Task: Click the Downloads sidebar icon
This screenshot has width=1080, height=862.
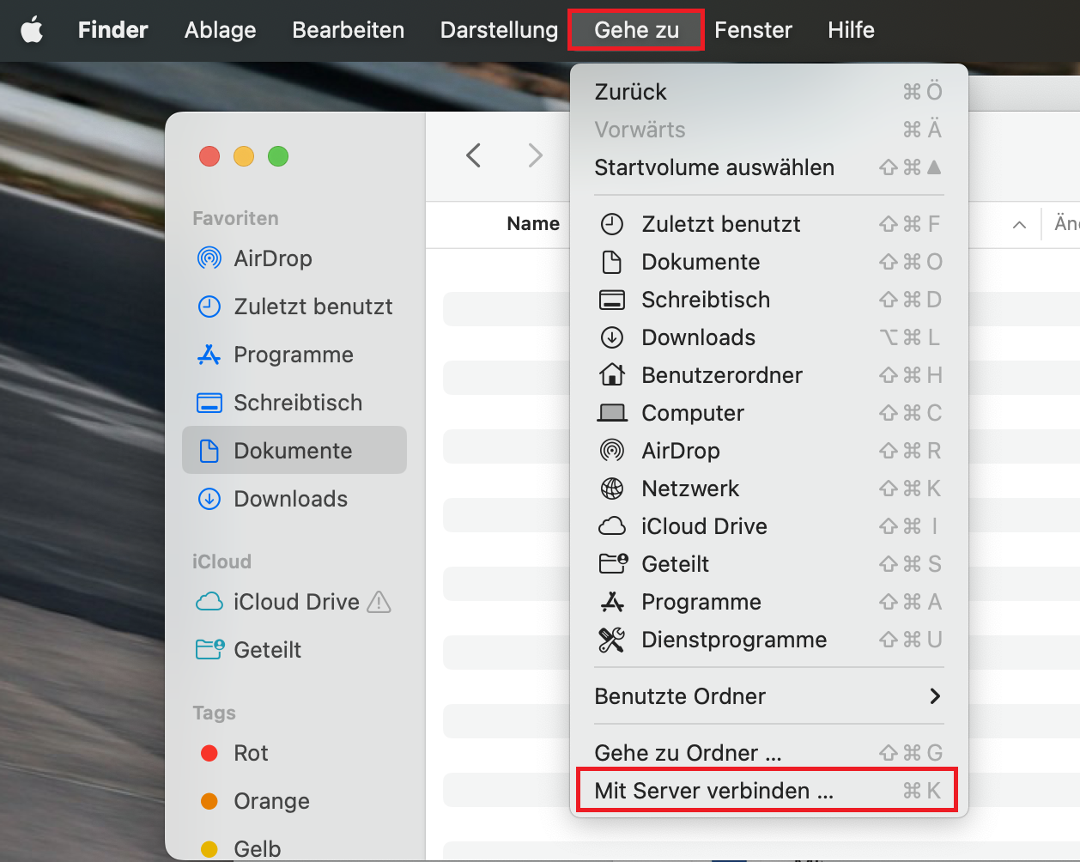Action: [x=209, y=499]
